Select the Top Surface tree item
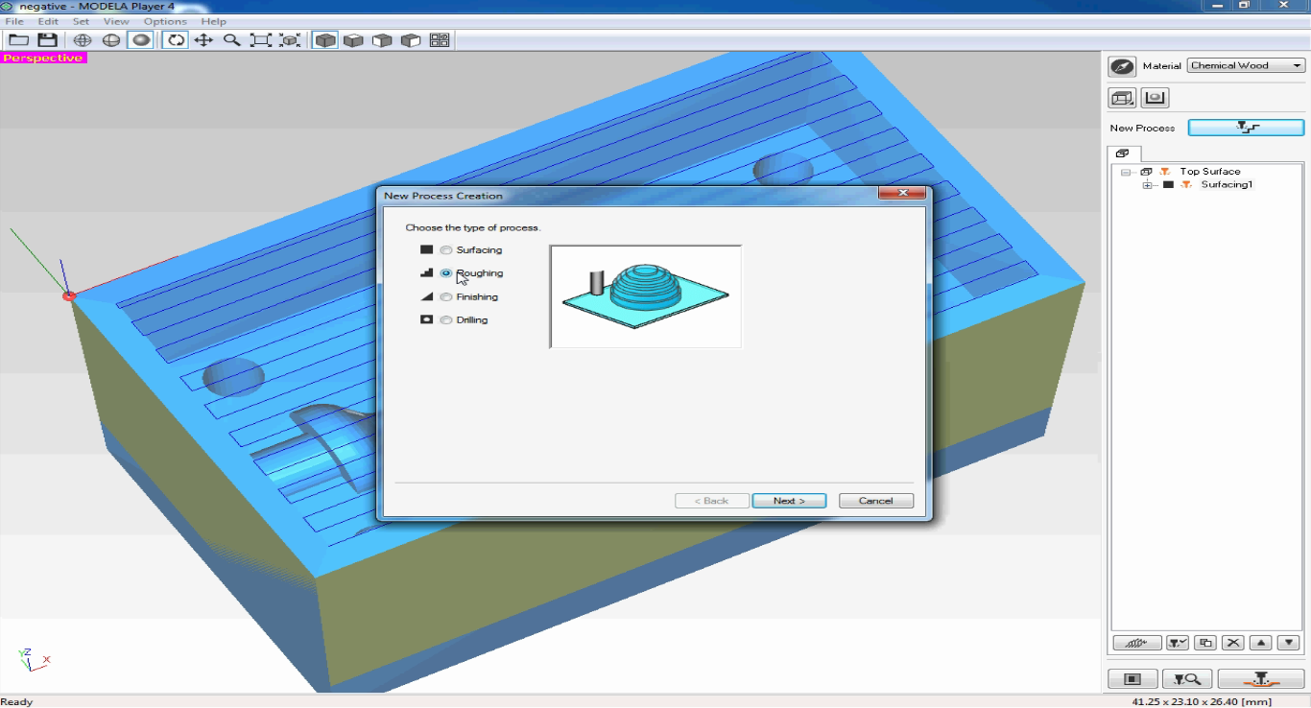The width and height of the screenshot is (1311, 708). (x=1209, y=172)
